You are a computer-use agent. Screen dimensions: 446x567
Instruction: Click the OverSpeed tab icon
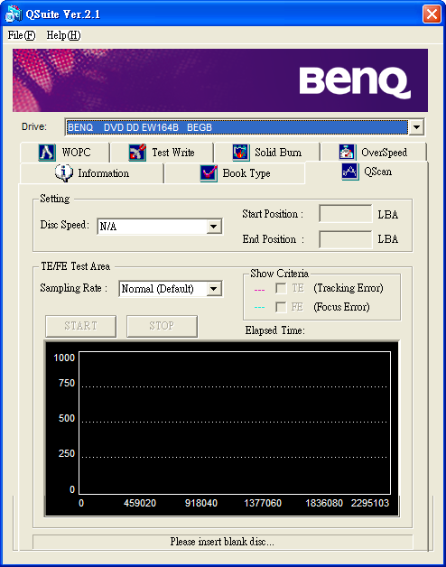click(347, 153)
